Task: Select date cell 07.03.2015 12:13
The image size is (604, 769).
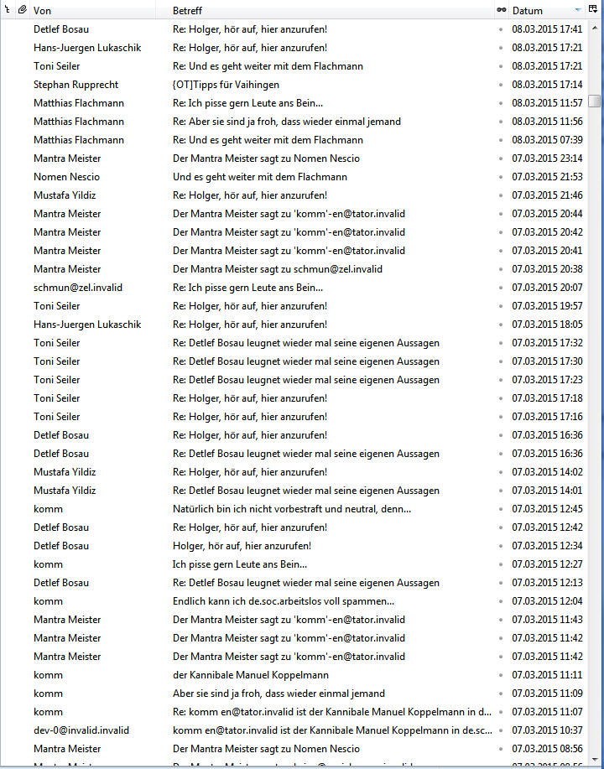Action: (547, 583)
